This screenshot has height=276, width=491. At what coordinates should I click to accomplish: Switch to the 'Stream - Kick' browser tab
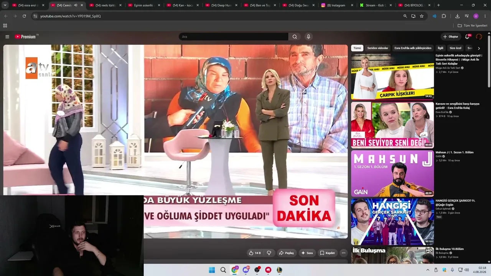pos(376,5)
